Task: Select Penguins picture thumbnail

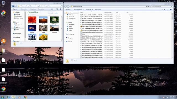Action: tap(32, 38)
